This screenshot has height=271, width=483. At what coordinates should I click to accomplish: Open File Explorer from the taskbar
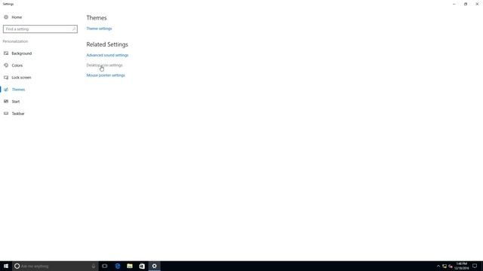pyautogui.click(x=130, y=266)
